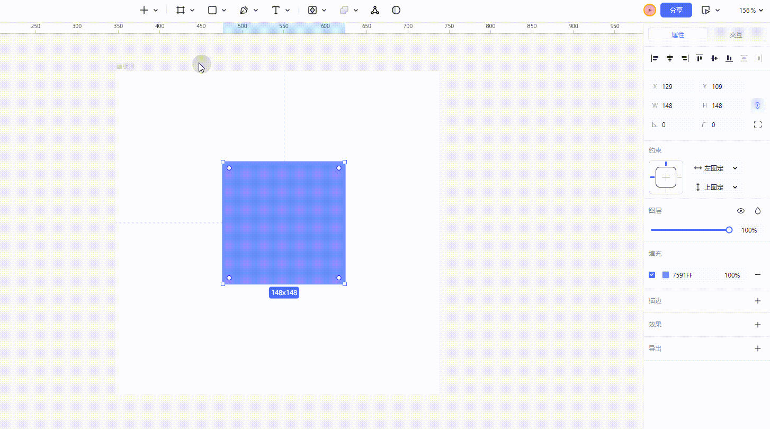The height and width of the screenshot is (429, 770).
Task: Open the text tool dropdown arrow
Action: pos(288,11)
